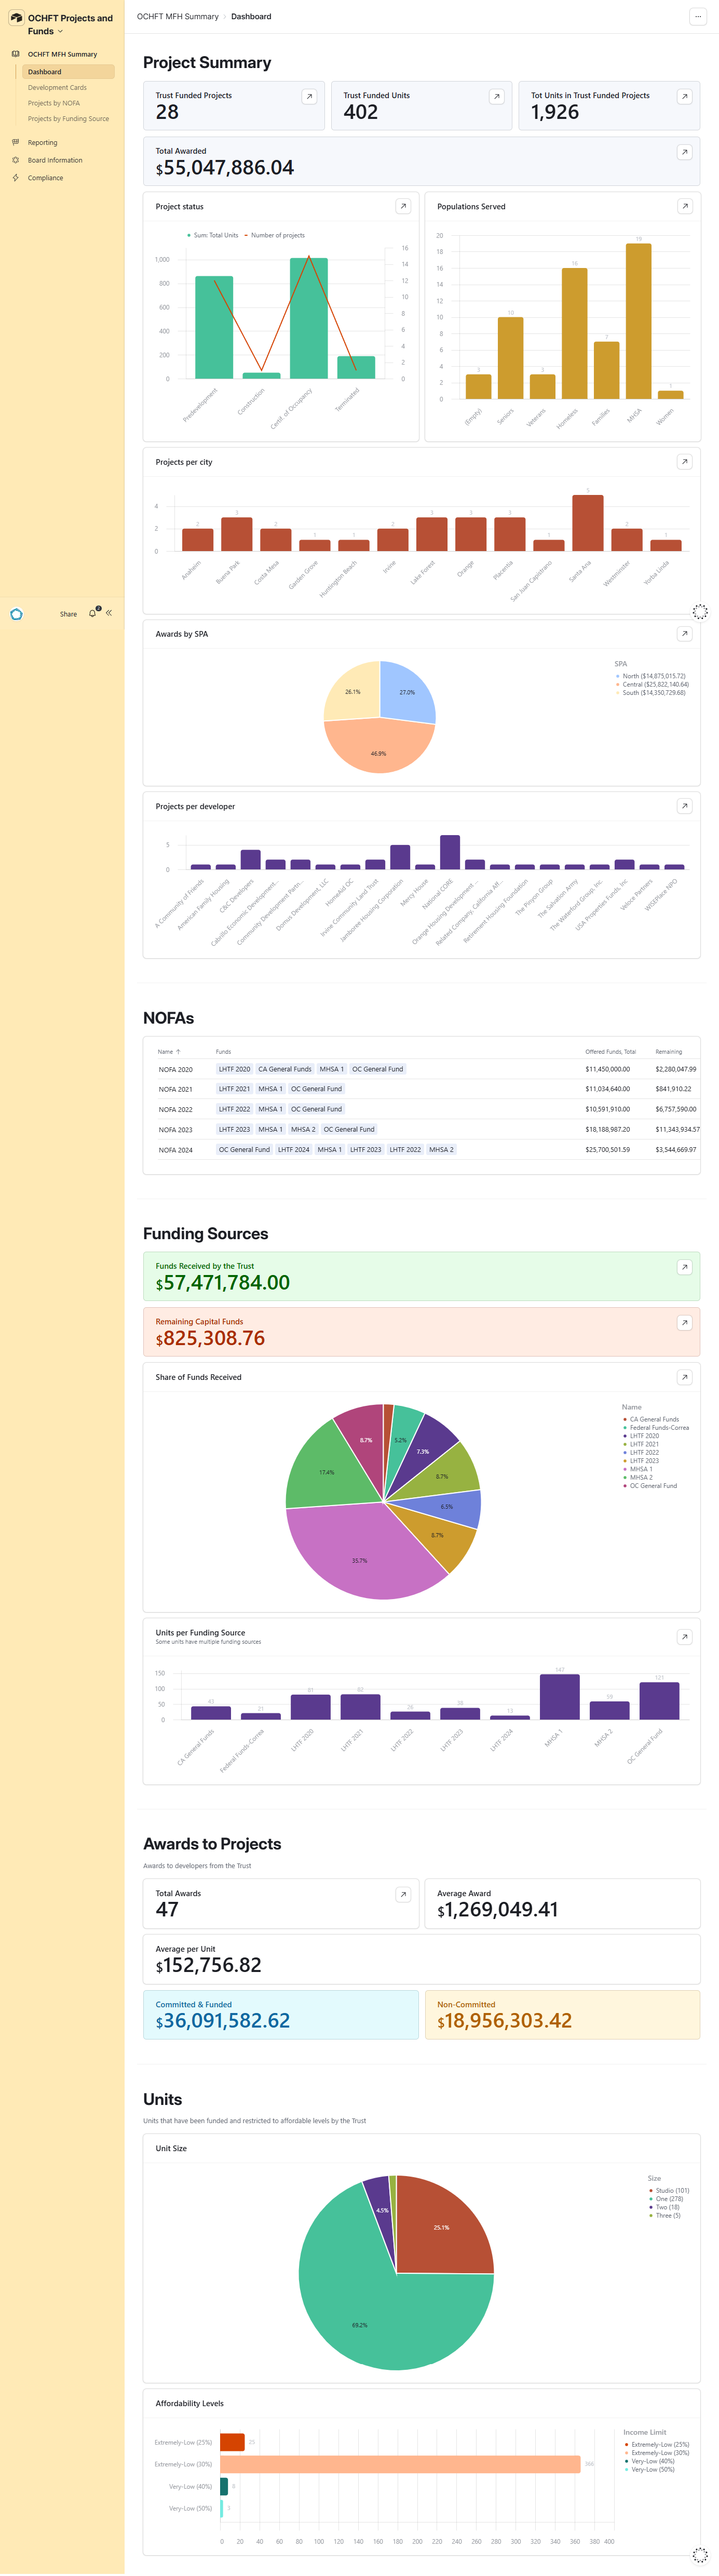
Task: Open the three-dots more options menu
Action: pyautogui.click(x=698, y=17)
